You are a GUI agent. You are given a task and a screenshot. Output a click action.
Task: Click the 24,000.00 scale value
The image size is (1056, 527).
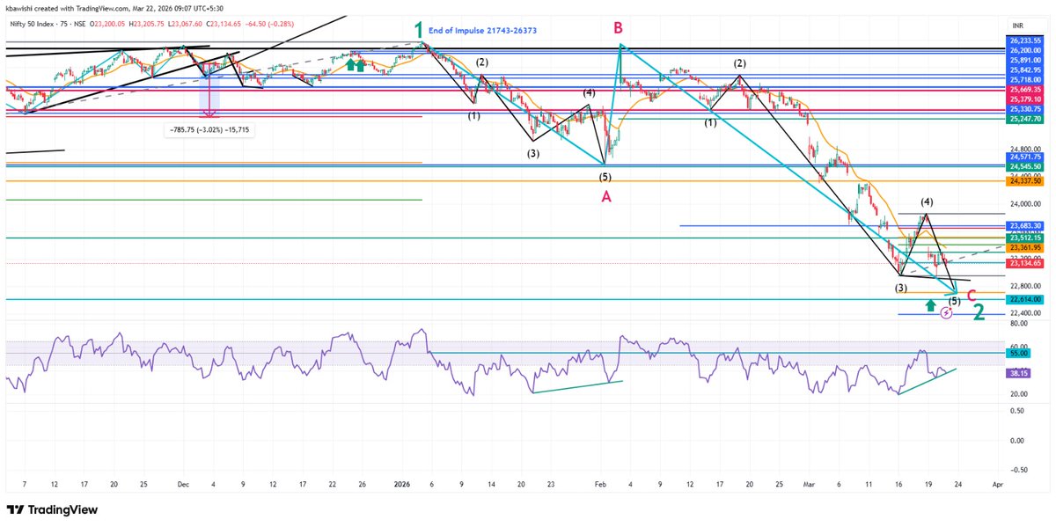[1026, 203]
